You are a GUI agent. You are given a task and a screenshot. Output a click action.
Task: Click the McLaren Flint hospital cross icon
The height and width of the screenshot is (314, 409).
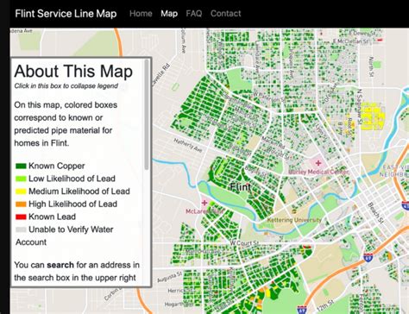click(204, 203)
